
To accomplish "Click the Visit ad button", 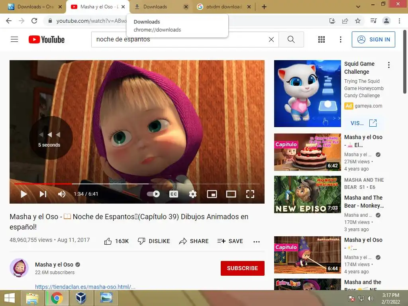I will click(x=363, y=123).
